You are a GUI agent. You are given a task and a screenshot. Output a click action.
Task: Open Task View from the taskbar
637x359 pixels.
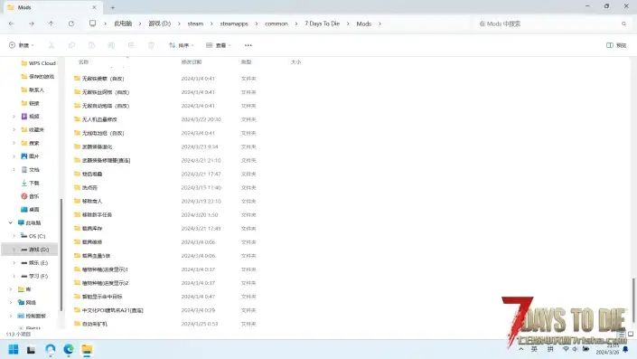coord(31,349)
